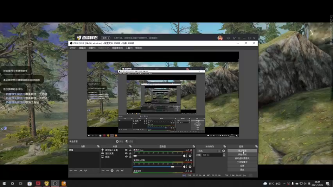This screenshot has width=333, height=187.
Task: Remove the selected scene with minus icon
Action: tap(75, 170)
